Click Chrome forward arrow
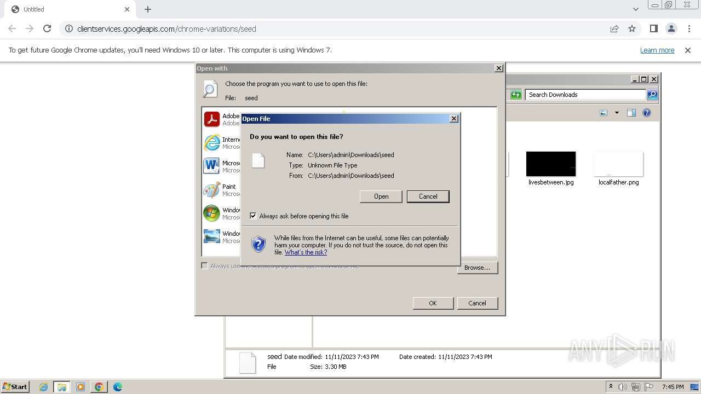The height and width of the screenshot is (394, 701). [x=30, y=28]
